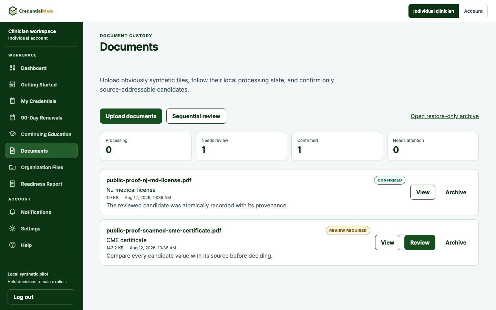Click the Needs review count card
Image resolution: width=496 pixels, height=310 pixels.
click(x=241, y=146)
